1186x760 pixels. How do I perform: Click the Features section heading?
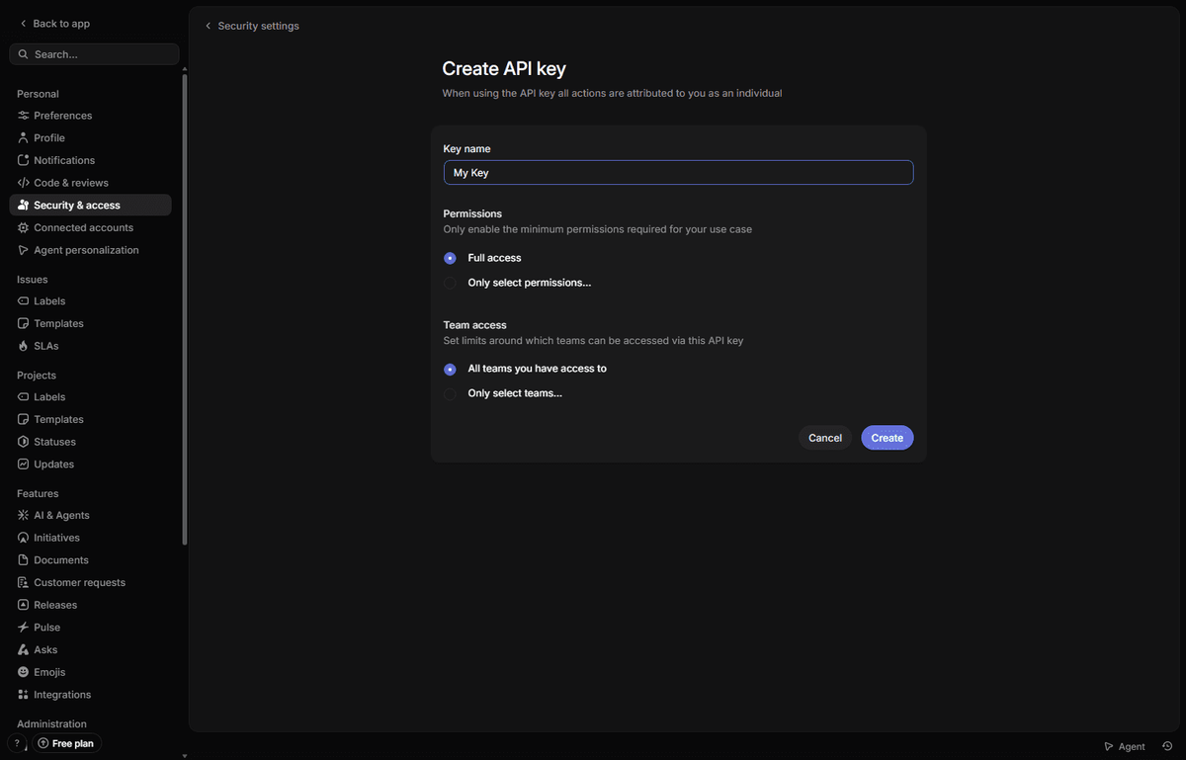38,493
